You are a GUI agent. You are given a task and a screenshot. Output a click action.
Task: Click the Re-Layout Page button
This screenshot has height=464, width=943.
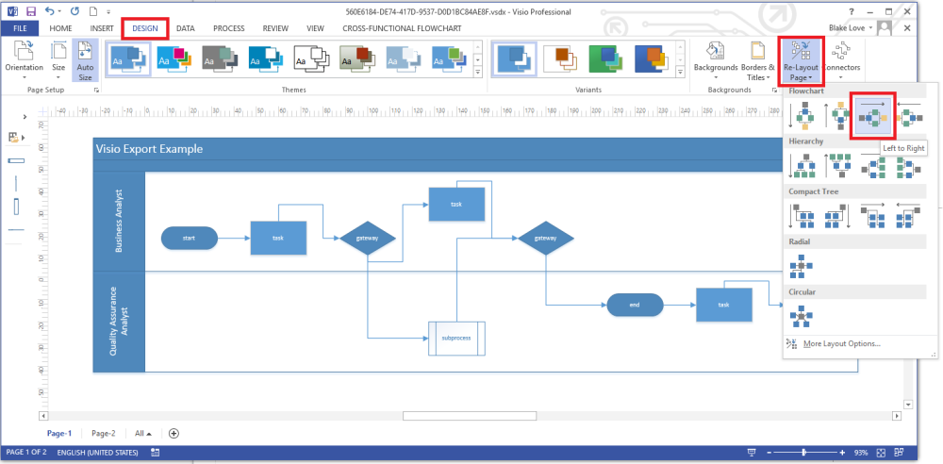coord(801,61)
